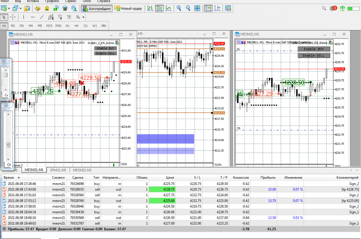Open the Сервис menu
Viewport: 361px width, 239px height.
(71, 1)
